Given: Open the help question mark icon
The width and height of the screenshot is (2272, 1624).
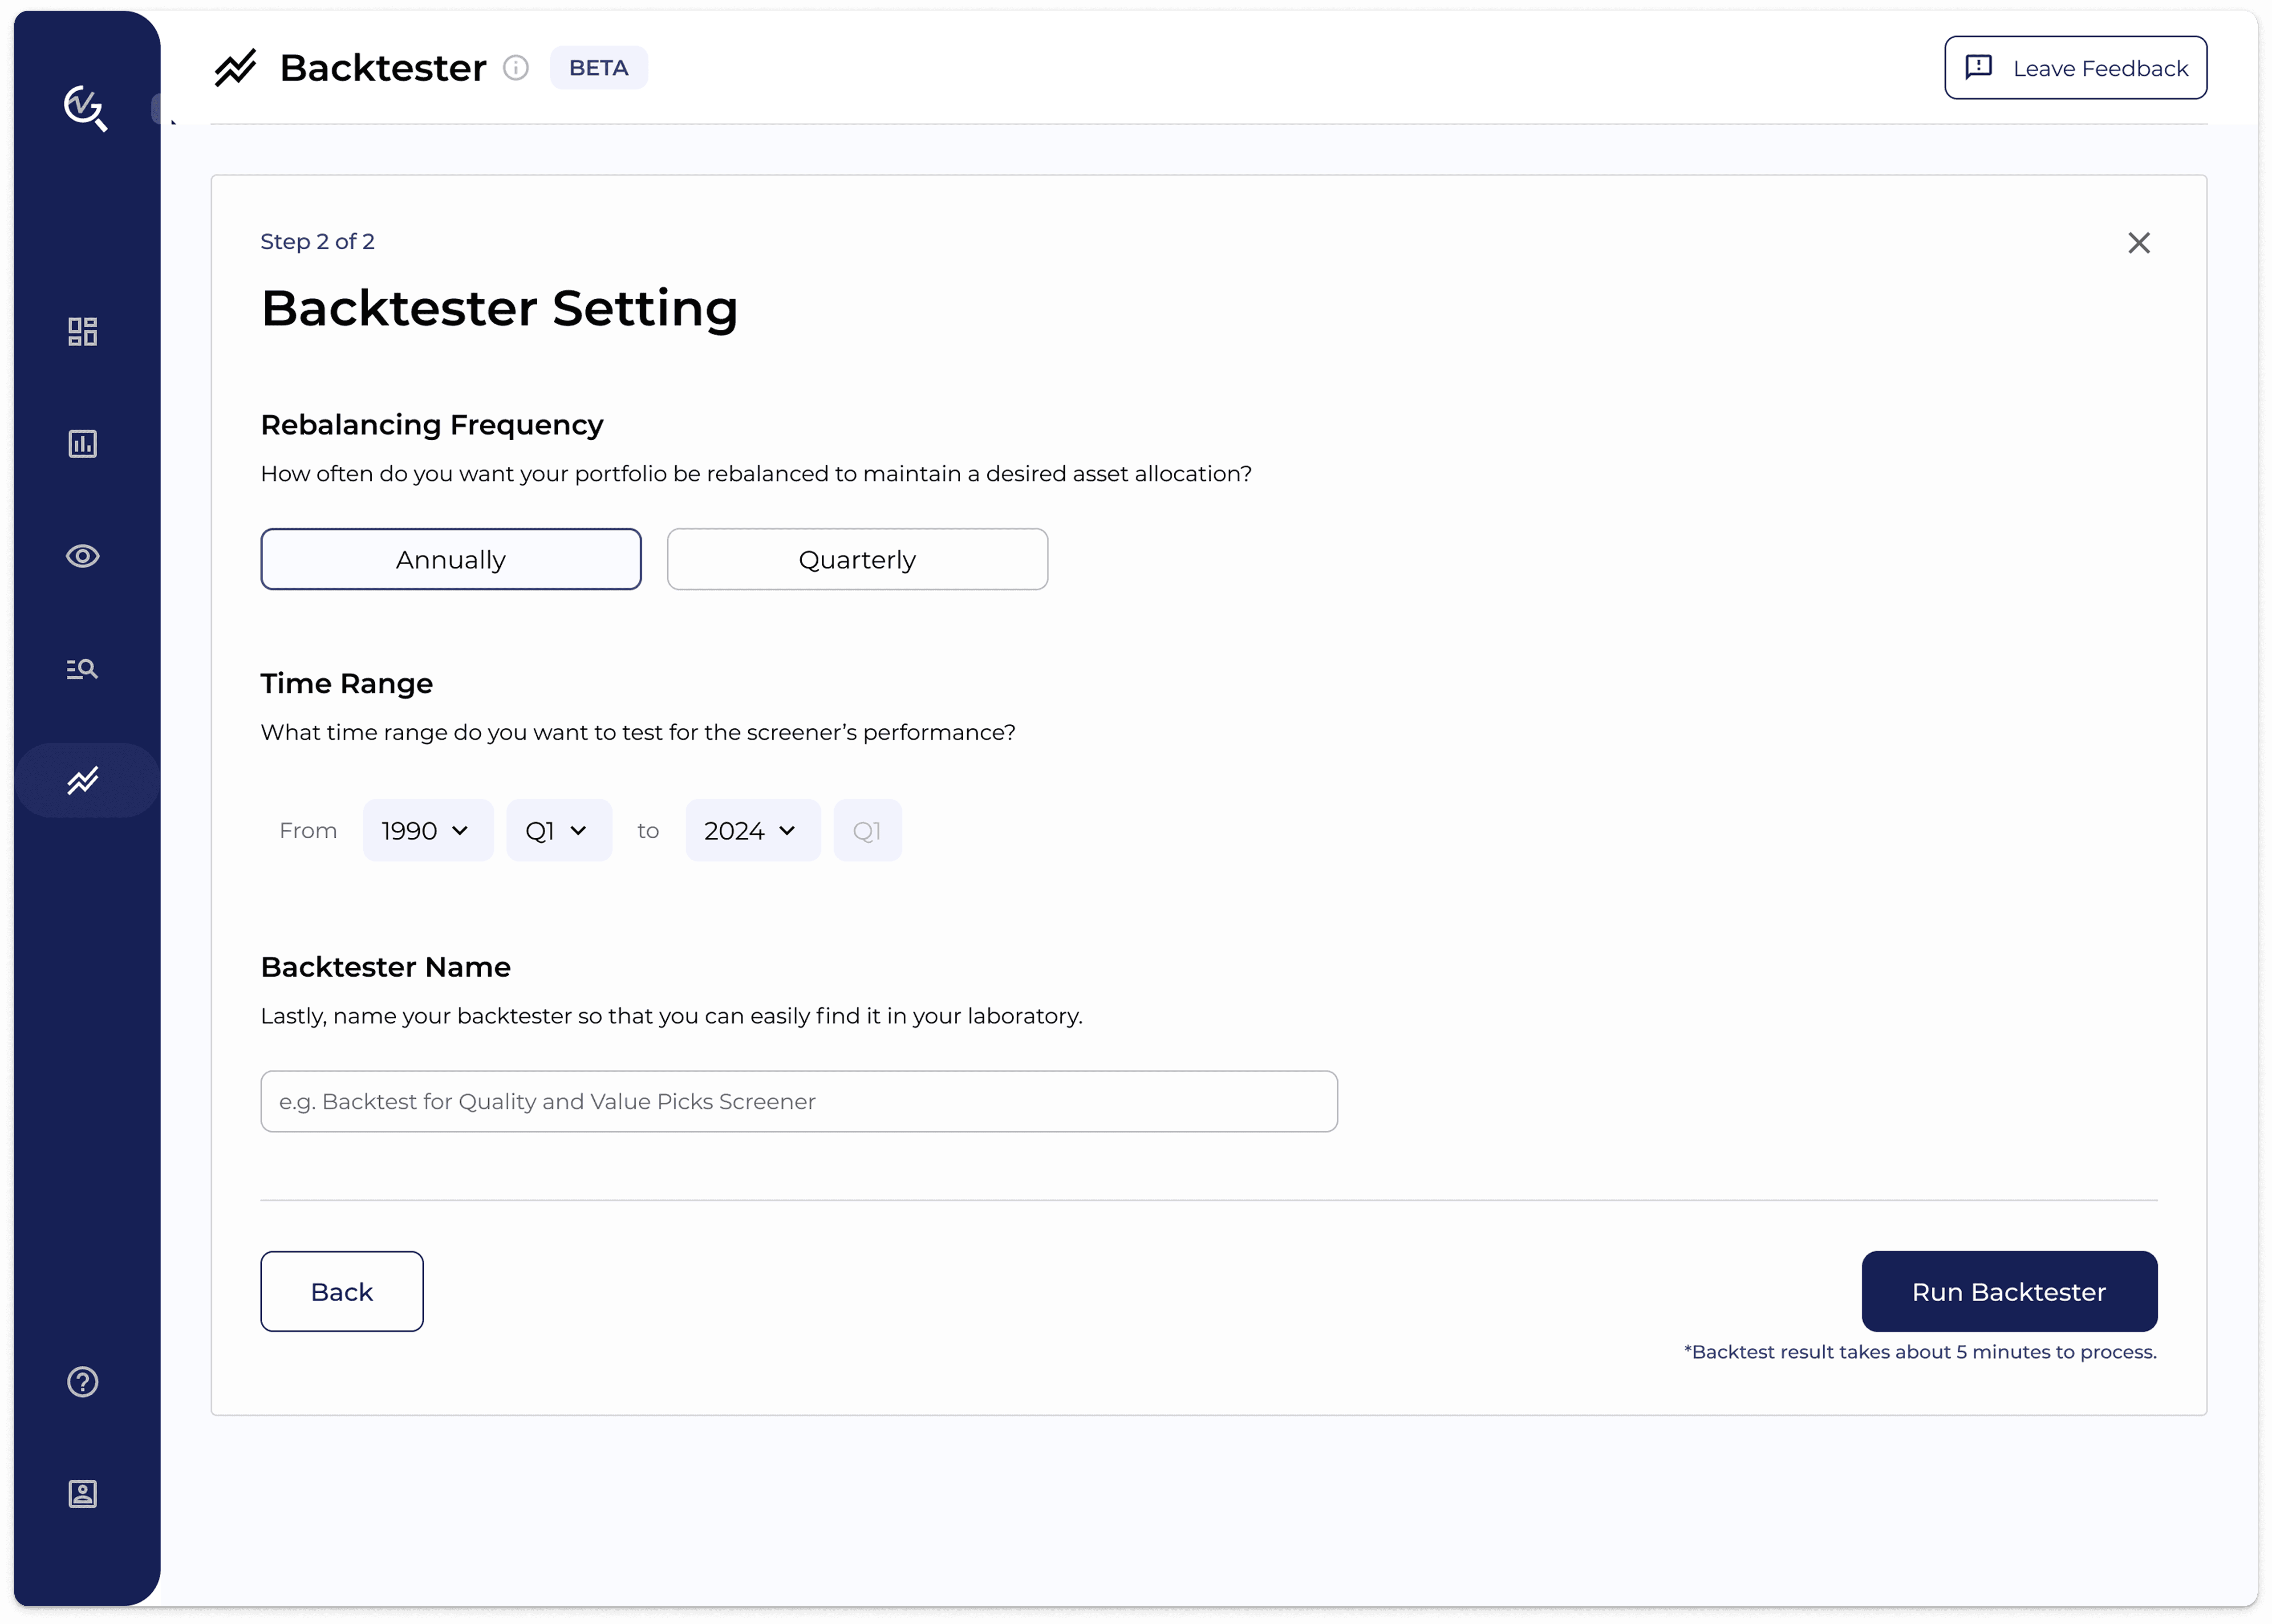Looking at the screenshot, I should coord(83,1381).
